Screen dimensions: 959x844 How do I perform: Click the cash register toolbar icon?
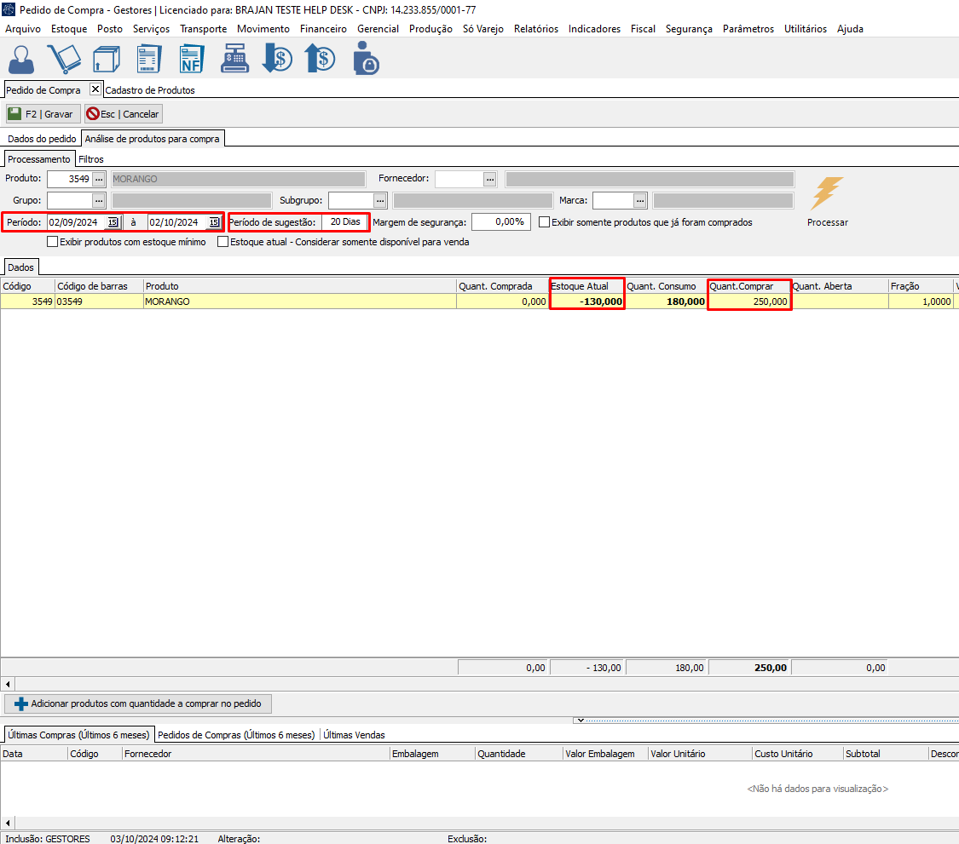pos(234,59)
